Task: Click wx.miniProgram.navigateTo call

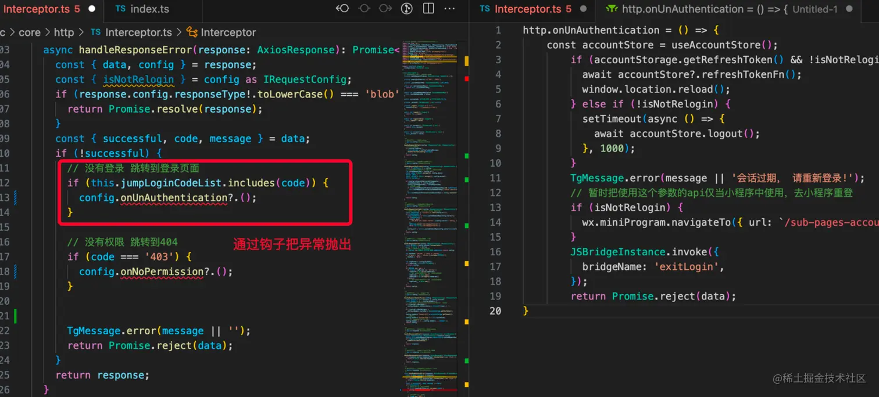Action: (x=656, y=222)
